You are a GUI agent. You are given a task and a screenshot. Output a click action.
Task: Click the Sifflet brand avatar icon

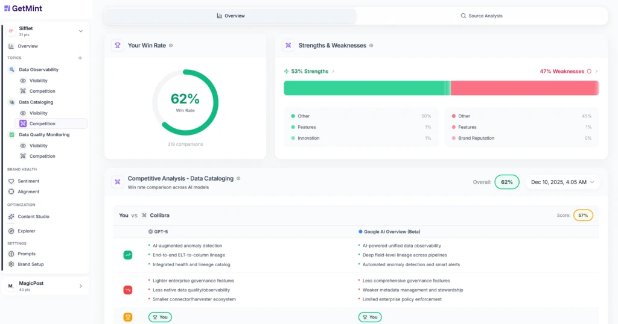[x=11, y=31]
